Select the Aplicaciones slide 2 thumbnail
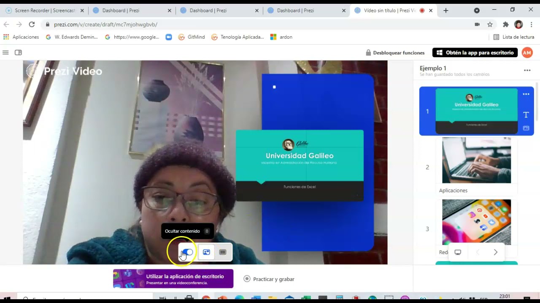This screenshot has height=303, width=540. click(476, 160)
